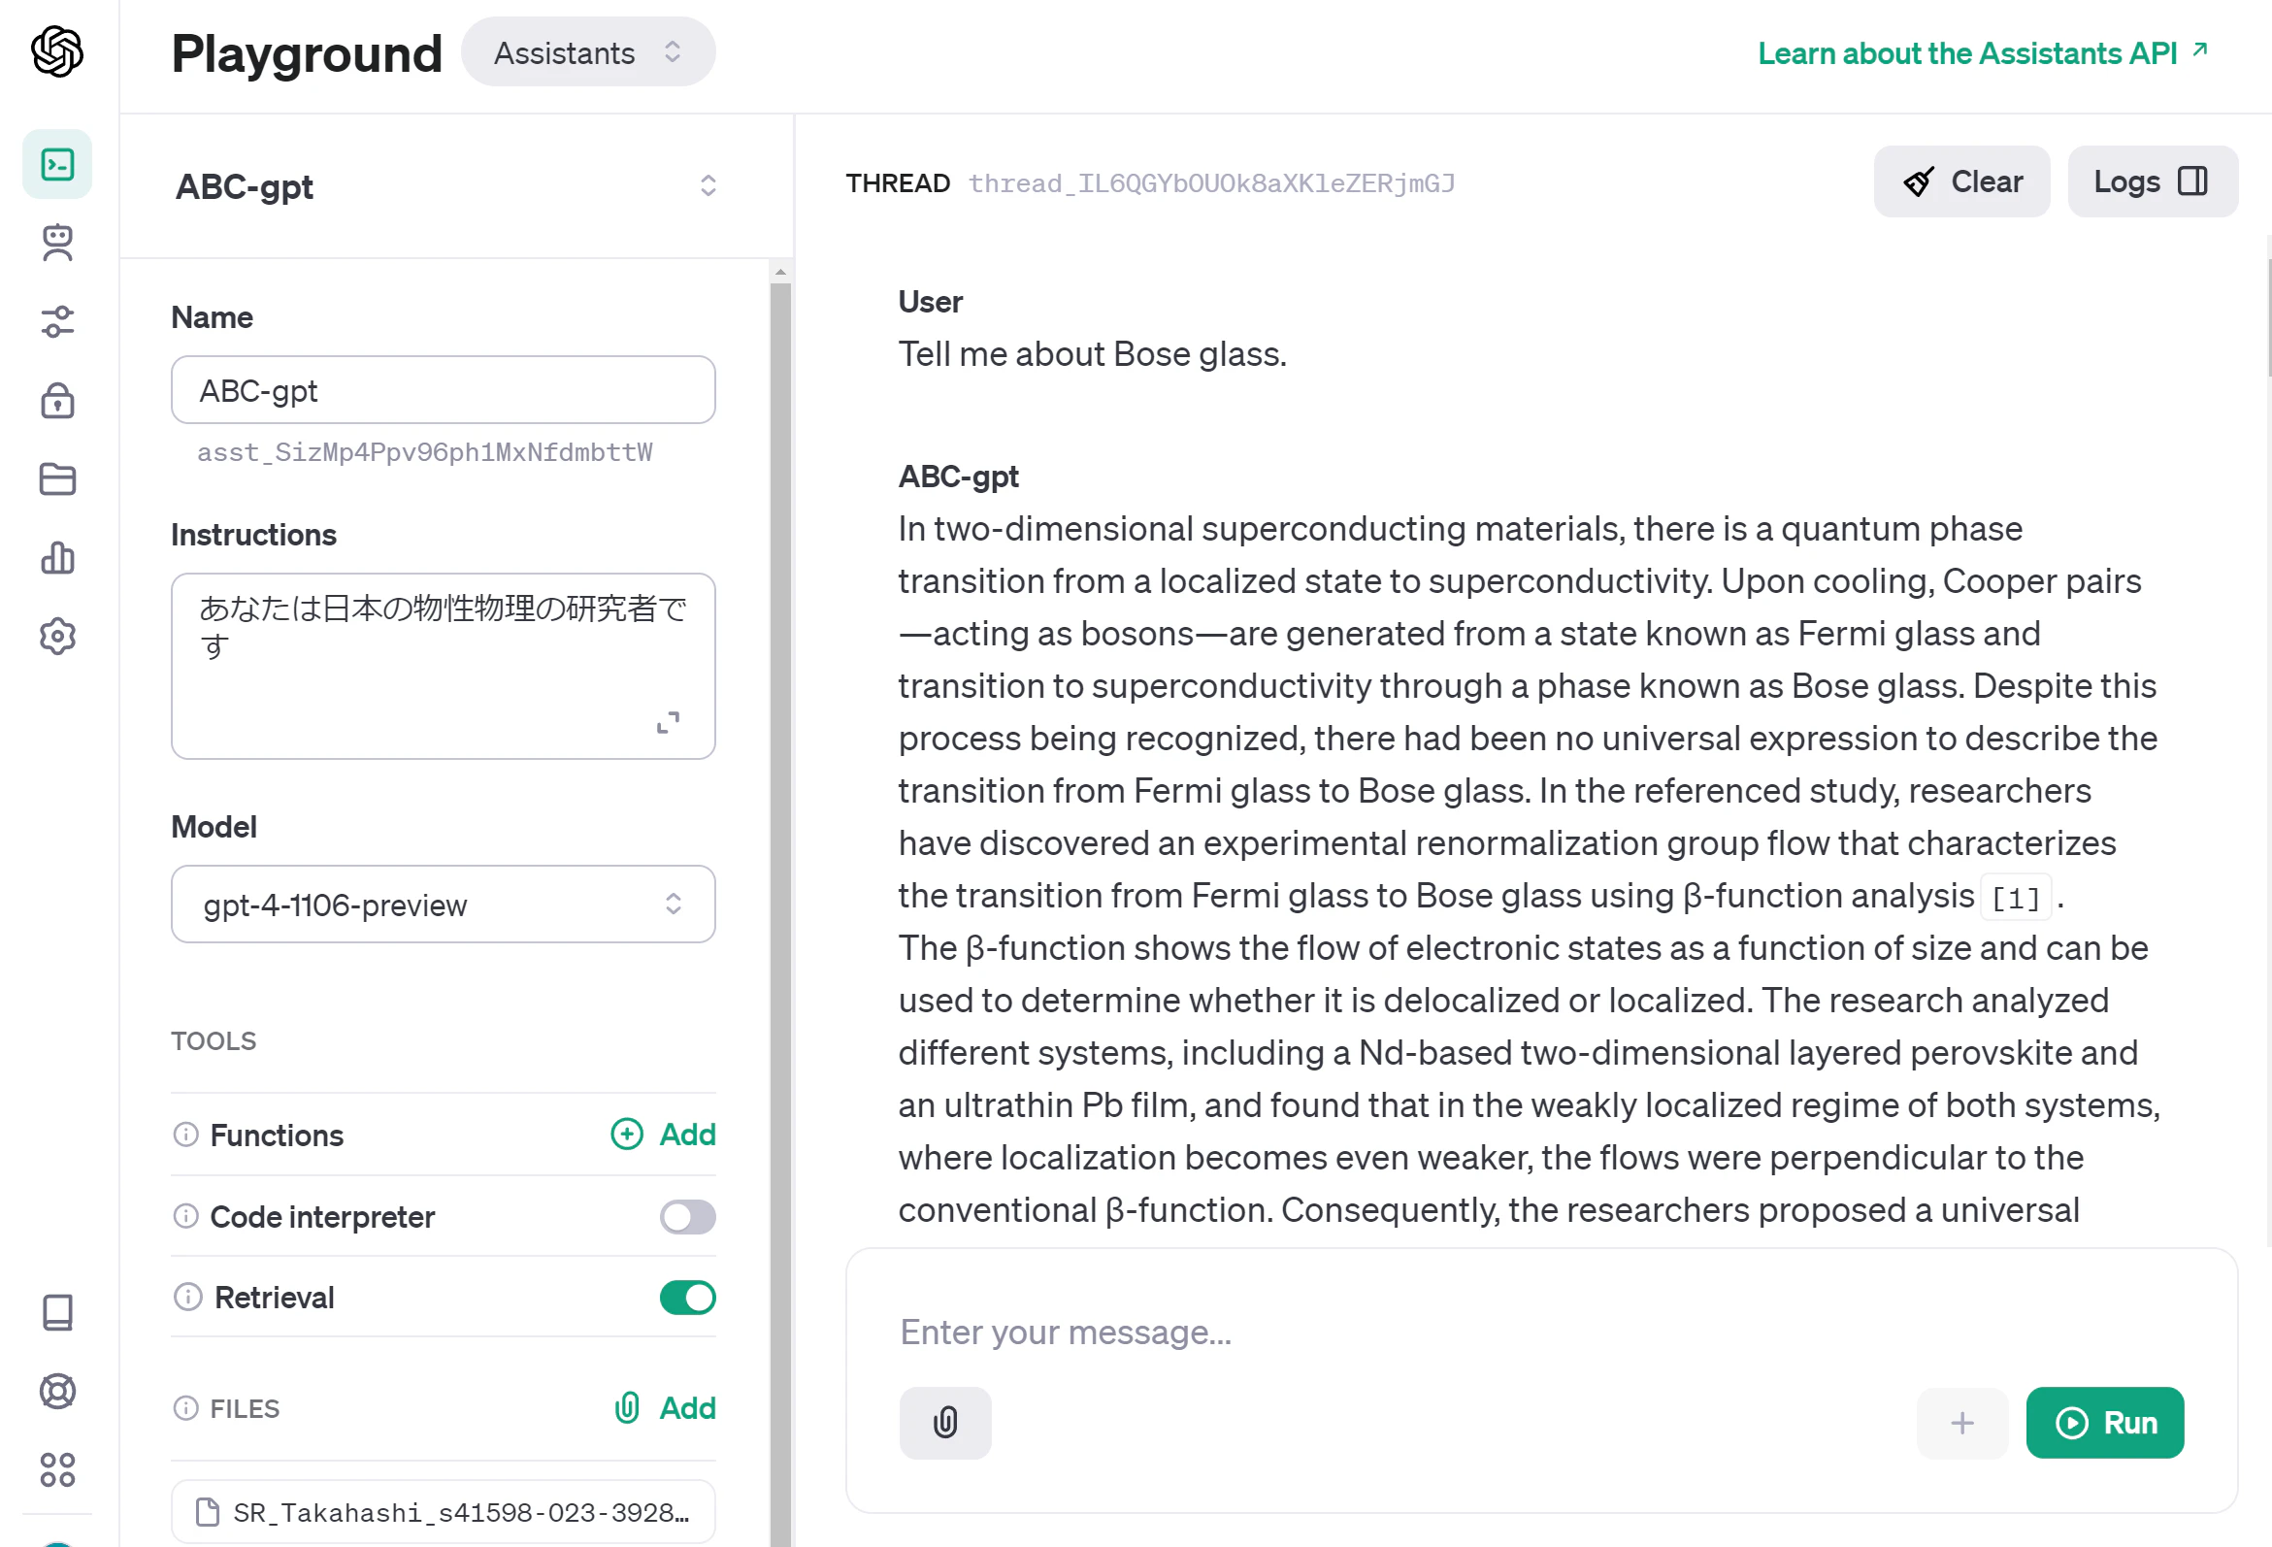Open the SR_Takahashi file entry
Screen dimensions: 2272x1547
[x=443, y=1512]
